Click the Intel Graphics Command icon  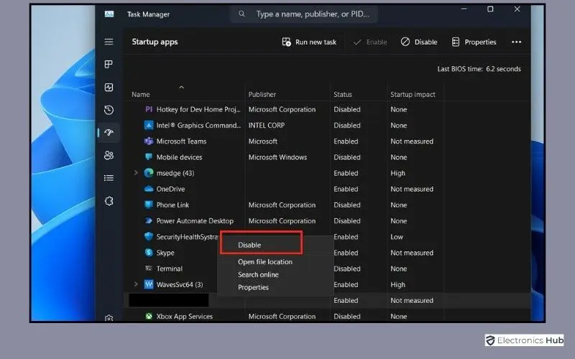coord(149,125)
